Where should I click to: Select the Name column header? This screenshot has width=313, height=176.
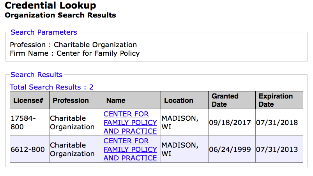click(116, 100)
